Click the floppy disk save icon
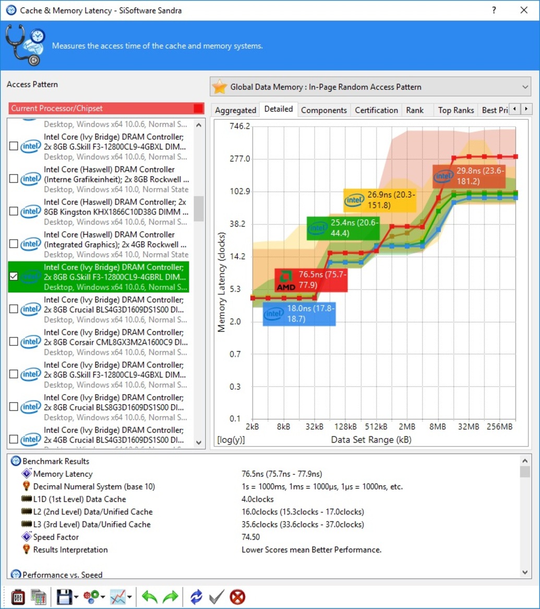The height and width of the screenshot is (609, 540). point(65,597)
